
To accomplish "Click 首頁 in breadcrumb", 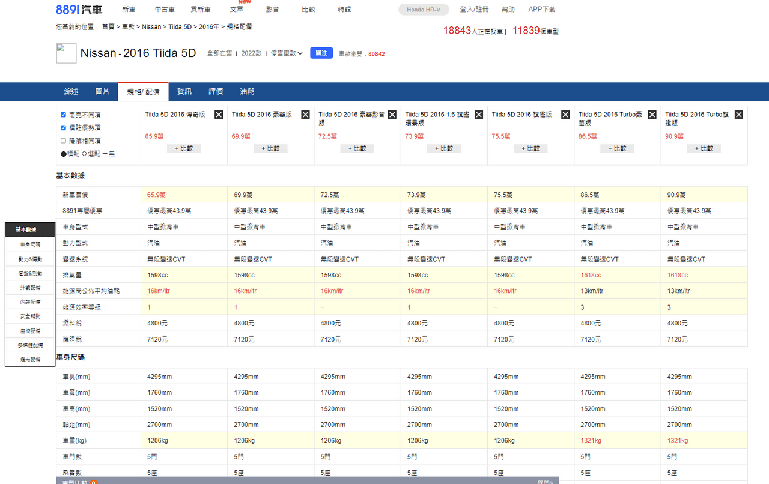I will (108, 27).
